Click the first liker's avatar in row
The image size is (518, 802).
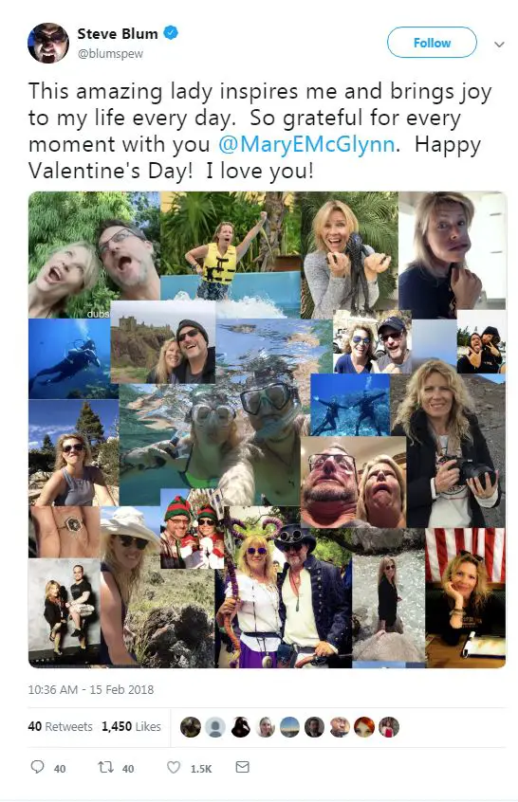[191, 727]
